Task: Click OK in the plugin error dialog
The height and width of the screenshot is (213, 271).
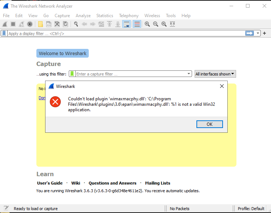Action: pos(210,124)
